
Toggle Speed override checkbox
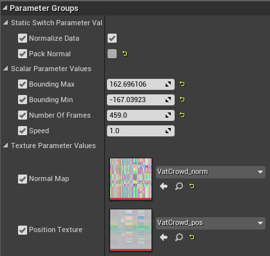(x=23, y=131)
